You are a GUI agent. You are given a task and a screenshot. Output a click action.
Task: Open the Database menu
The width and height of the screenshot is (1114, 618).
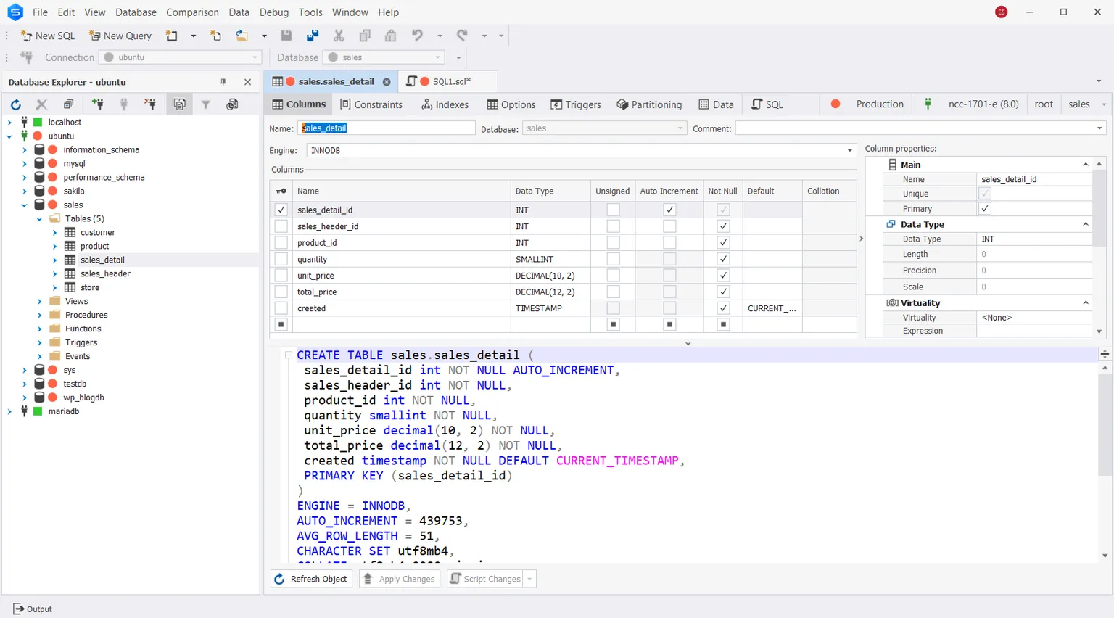[136, 12]
